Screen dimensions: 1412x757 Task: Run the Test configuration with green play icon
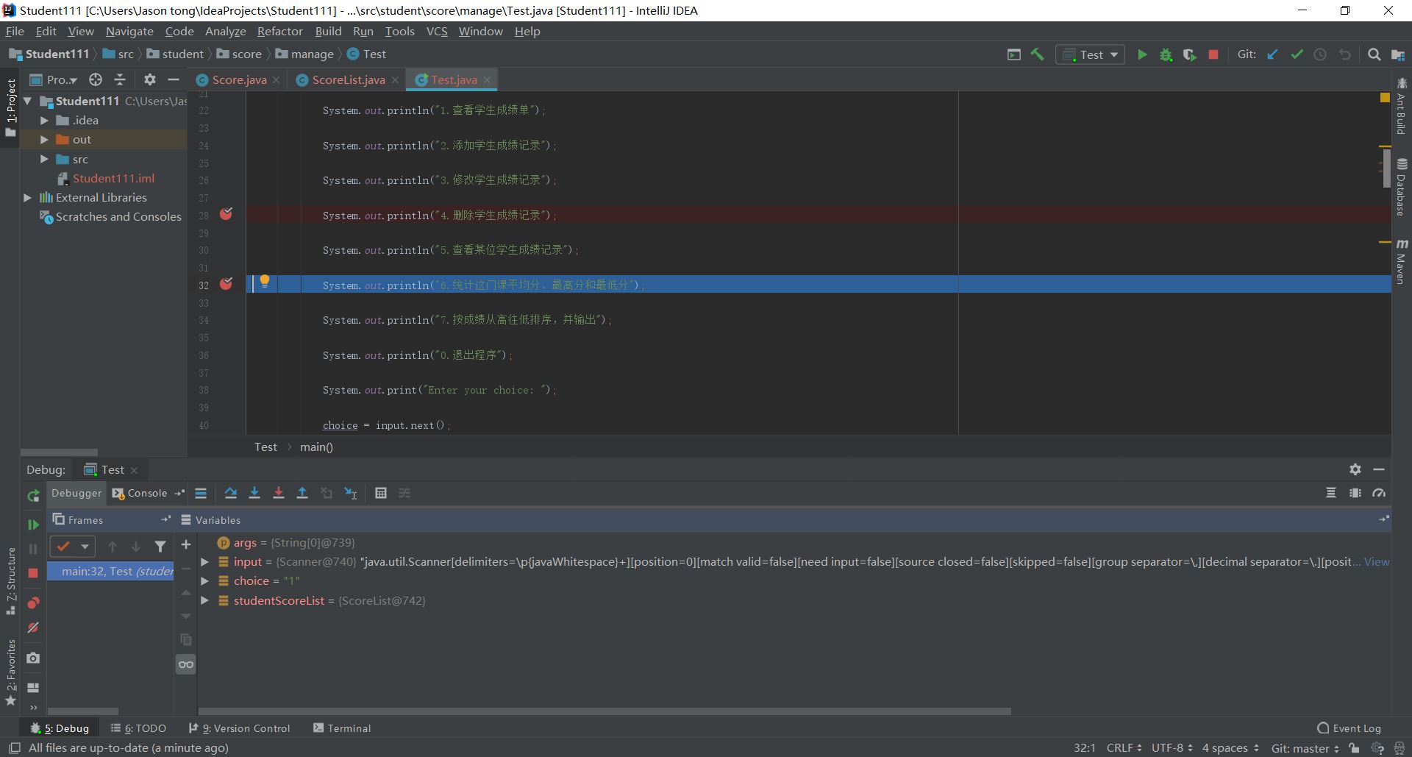[1142, 54]
